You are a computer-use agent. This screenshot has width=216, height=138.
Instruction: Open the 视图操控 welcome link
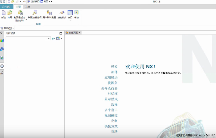[111, 116]
